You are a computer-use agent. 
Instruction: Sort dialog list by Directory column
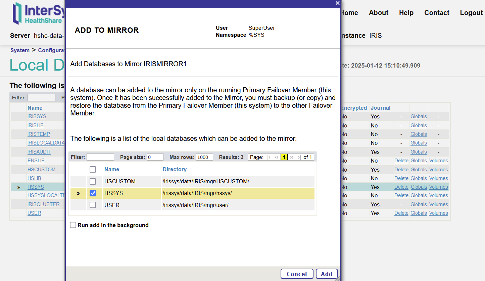175,170
